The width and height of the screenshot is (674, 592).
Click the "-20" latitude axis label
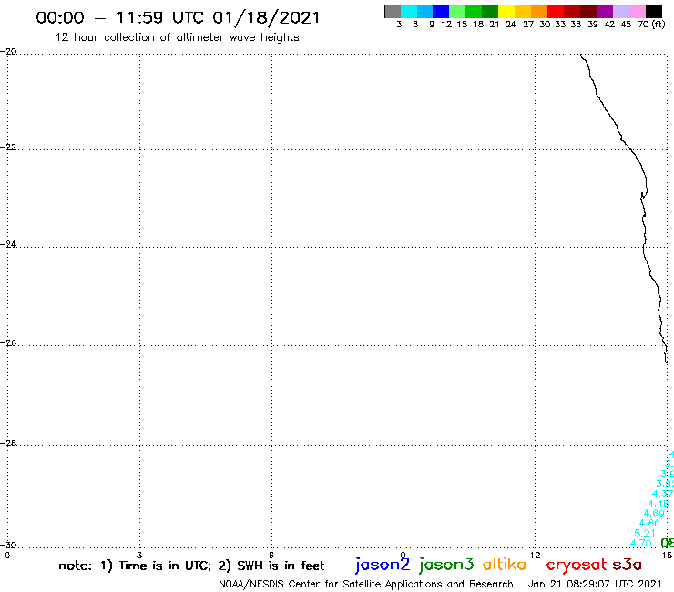tap(8, 51)
